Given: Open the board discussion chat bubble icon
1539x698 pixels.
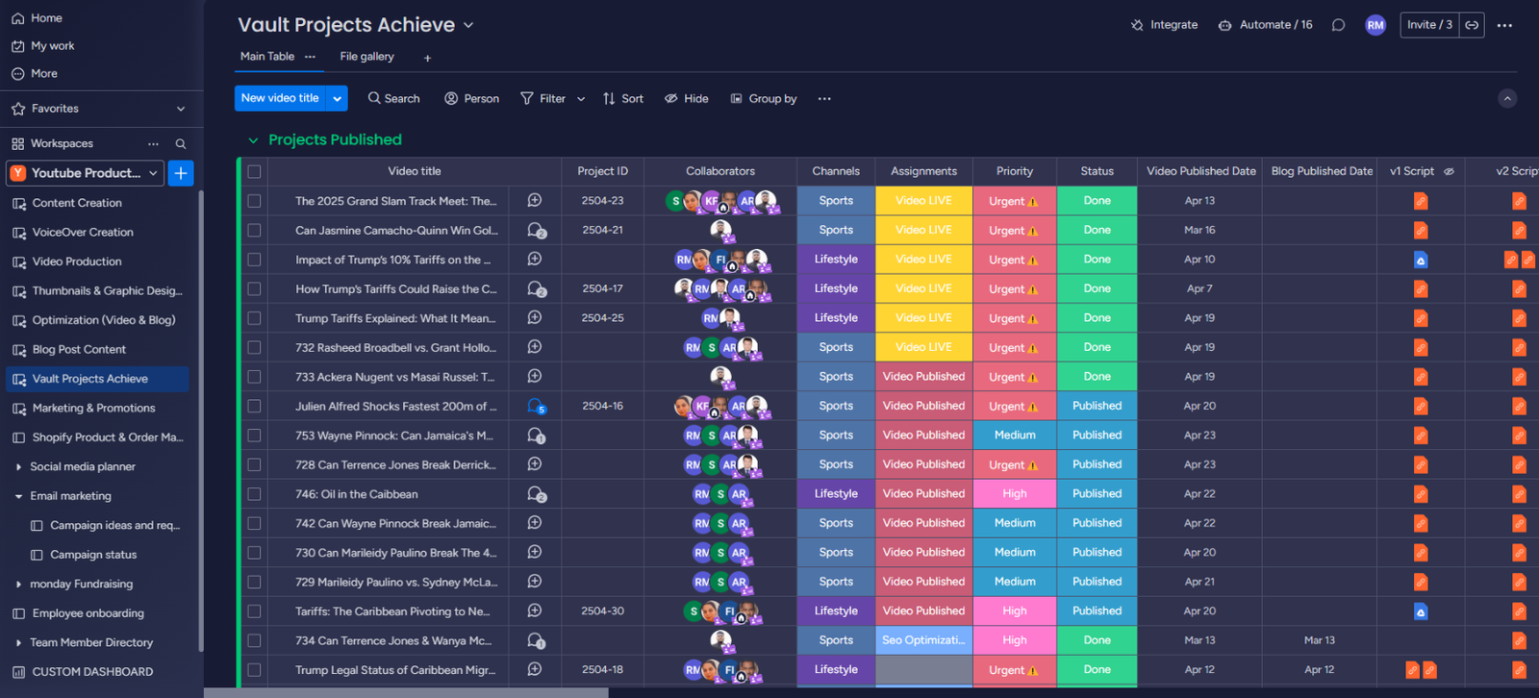Looking at the screenshot, I should pos(1338,25).
